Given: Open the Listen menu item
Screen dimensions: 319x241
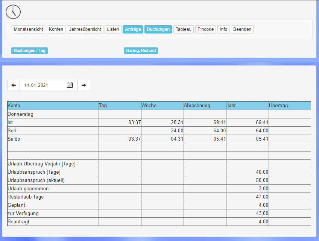Looking at the screenshot, I should (x=113, y=29).
